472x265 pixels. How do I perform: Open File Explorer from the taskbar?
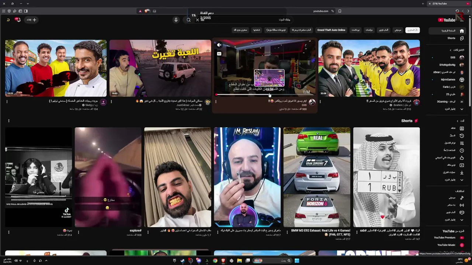pyautogui.click(x=239, y=261)
